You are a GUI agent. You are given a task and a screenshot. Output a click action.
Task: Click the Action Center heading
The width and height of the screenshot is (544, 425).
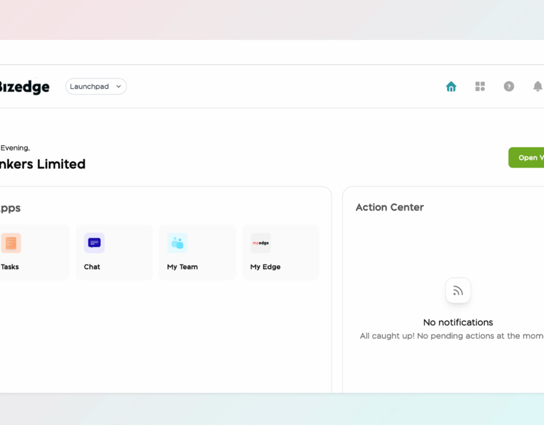(x=389, y=207)
